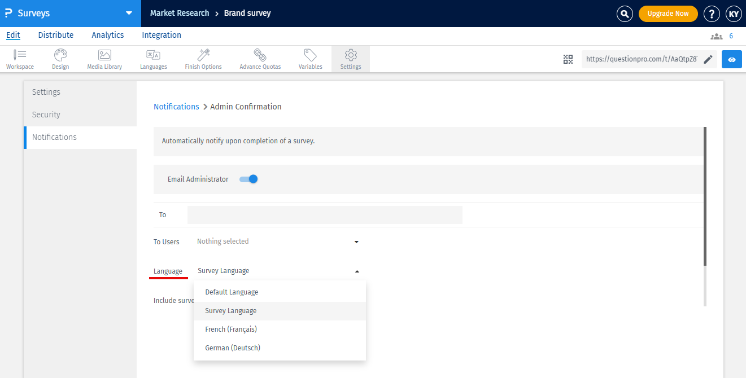Click the Brand survey breadcrumb
Viewport: 746px width, 378px height.
coord(247,13)
